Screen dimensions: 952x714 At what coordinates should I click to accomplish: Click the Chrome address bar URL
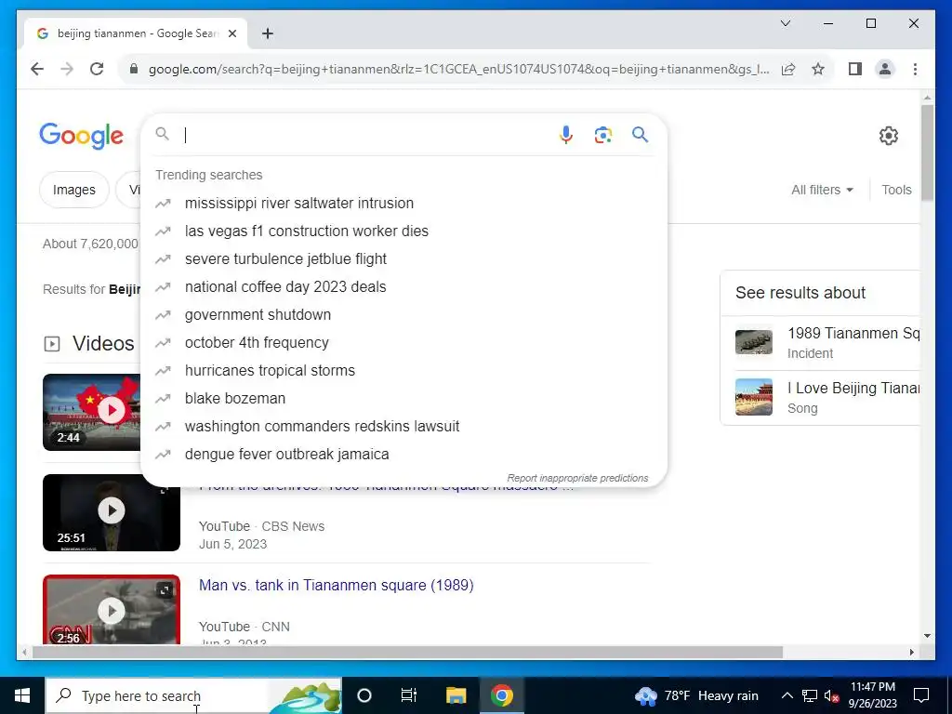(x=459, y=69)
